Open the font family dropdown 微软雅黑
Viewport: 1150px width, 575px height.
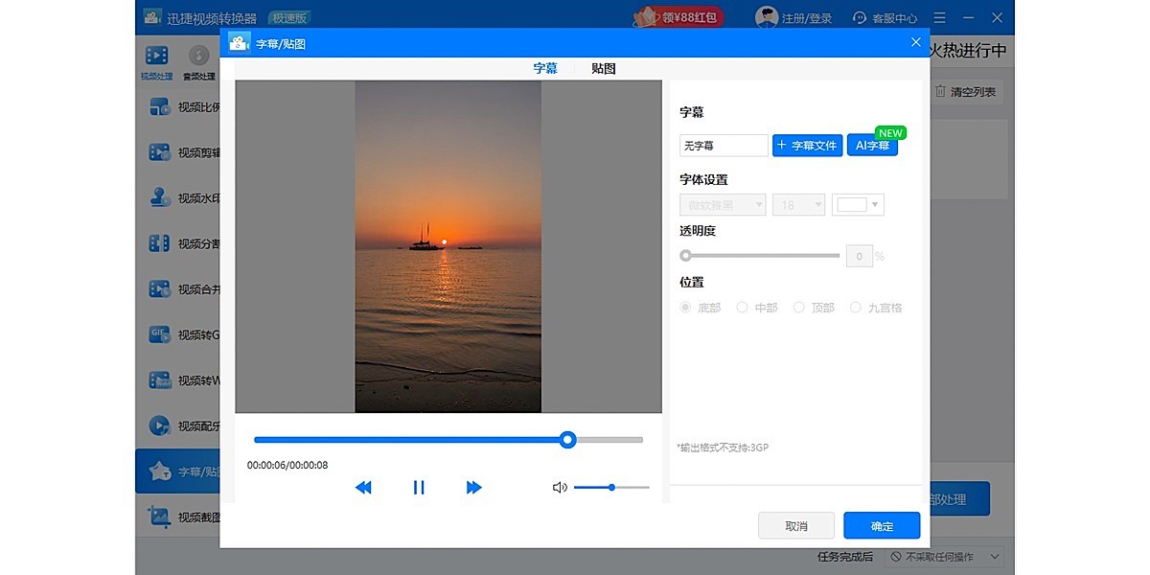[x=722, y=204]
